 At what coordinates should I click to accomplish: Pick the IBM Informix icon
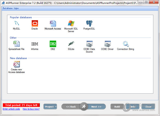tap(35, 44)
